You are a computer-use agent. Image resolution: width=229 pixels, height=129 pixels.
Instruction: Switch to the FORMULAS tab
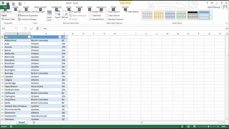click(x=57, y=7)
